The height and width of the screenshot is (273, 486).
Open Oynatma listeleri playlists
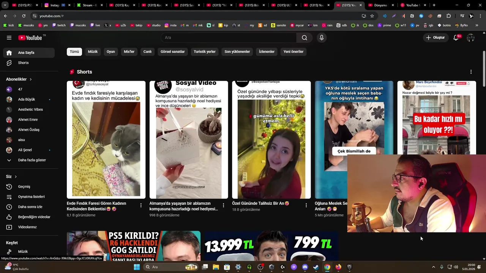point(29,197)
